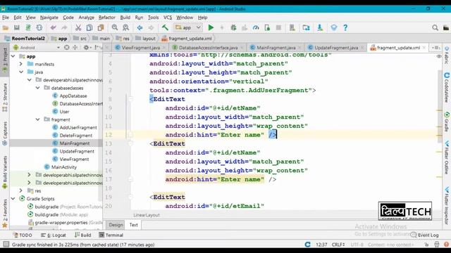Click the scroll-from-source target icon
The width and height of the screenshot is (451, 253).
(67, 47)
